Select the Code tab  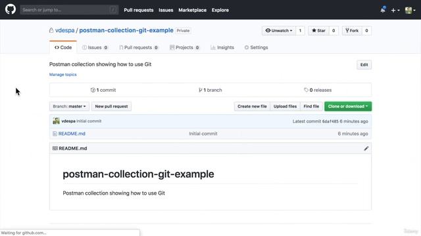tap(63, 47)
